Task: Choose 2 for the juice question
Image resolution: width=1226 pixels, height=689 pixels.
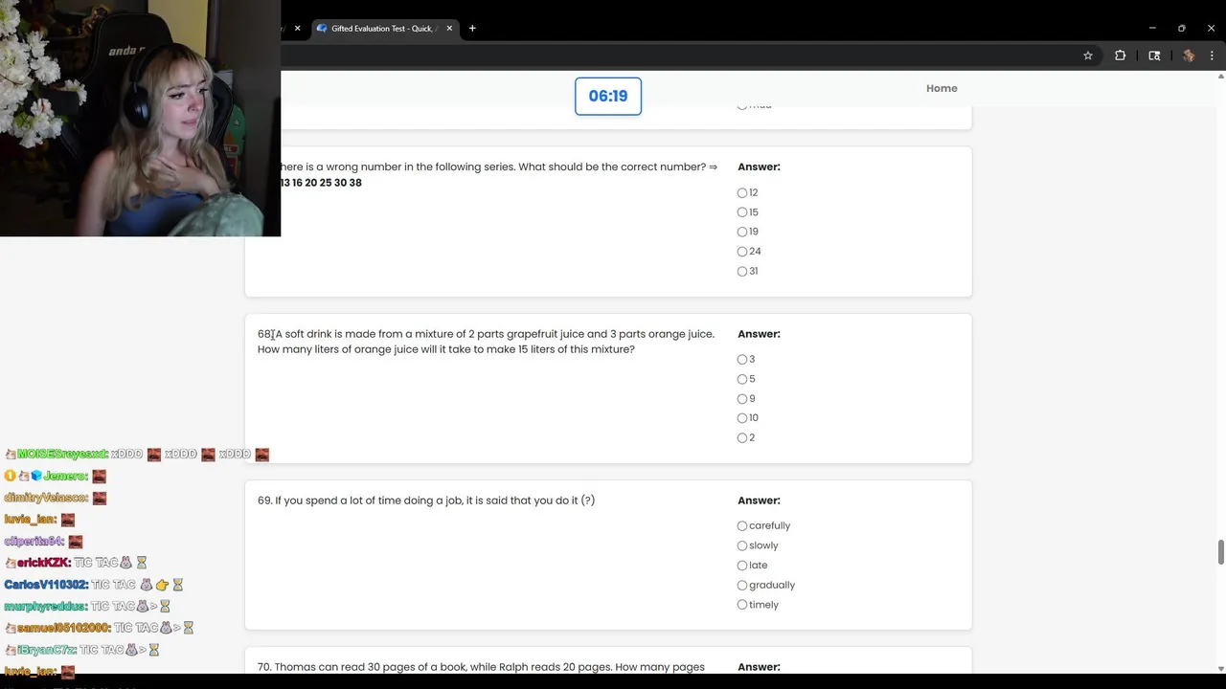Action: point(742,437)
